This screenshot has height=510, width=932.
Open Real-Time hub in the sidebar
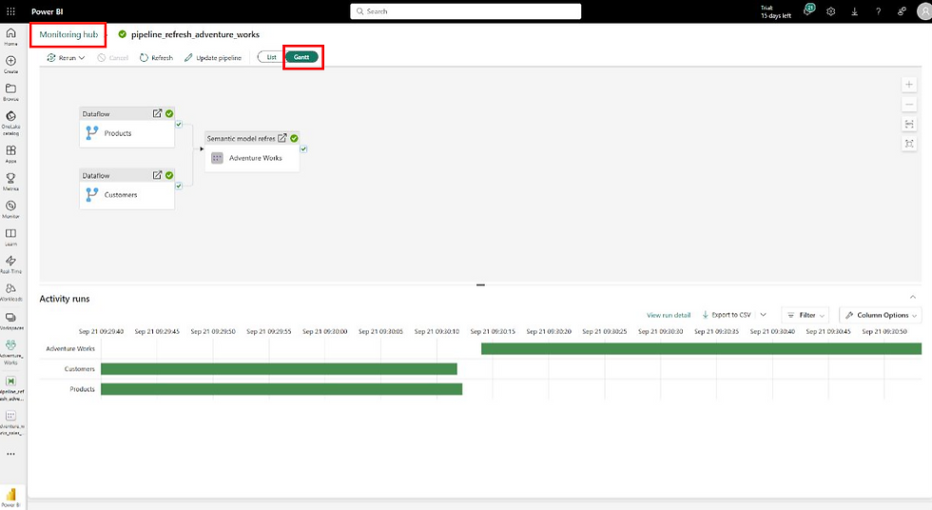point(10,265)
